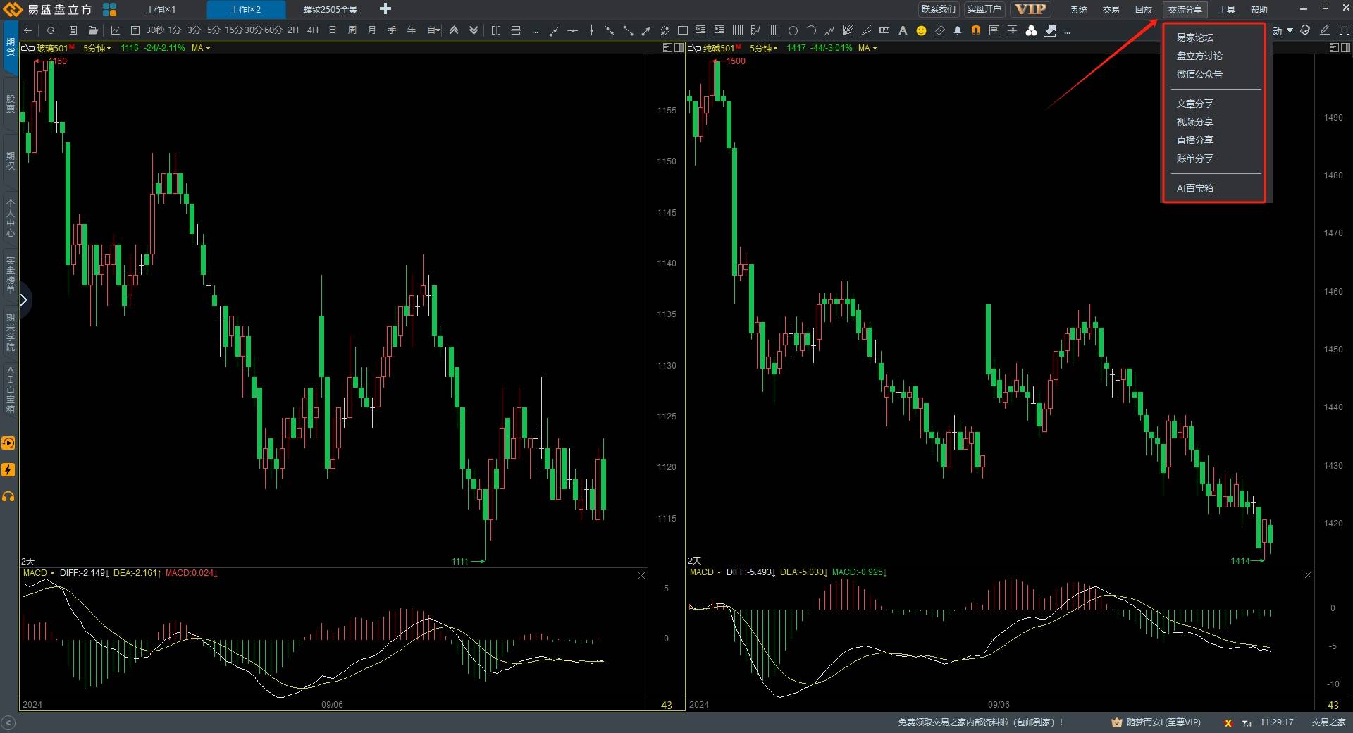The image size is (1353, 733).
Task: Click the open folder icon
Action: [x=93, y=30]
